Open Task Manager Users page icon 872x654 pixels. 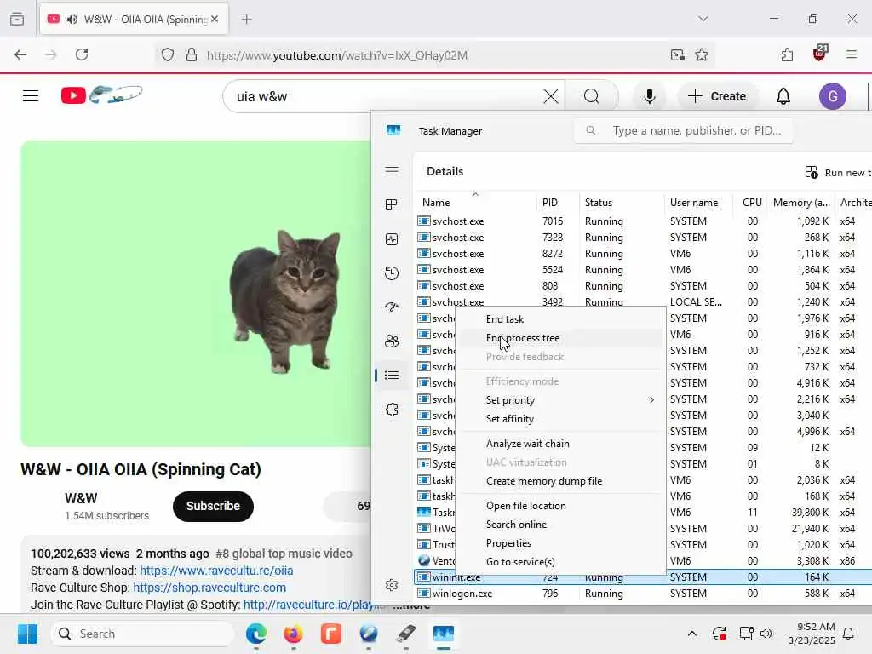392,341
